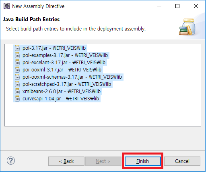Image resolution: width=210 pixels, height=177 pixels.
Task: Select the poi-examples-3.17.jar entry
Action: coord(62,55)
